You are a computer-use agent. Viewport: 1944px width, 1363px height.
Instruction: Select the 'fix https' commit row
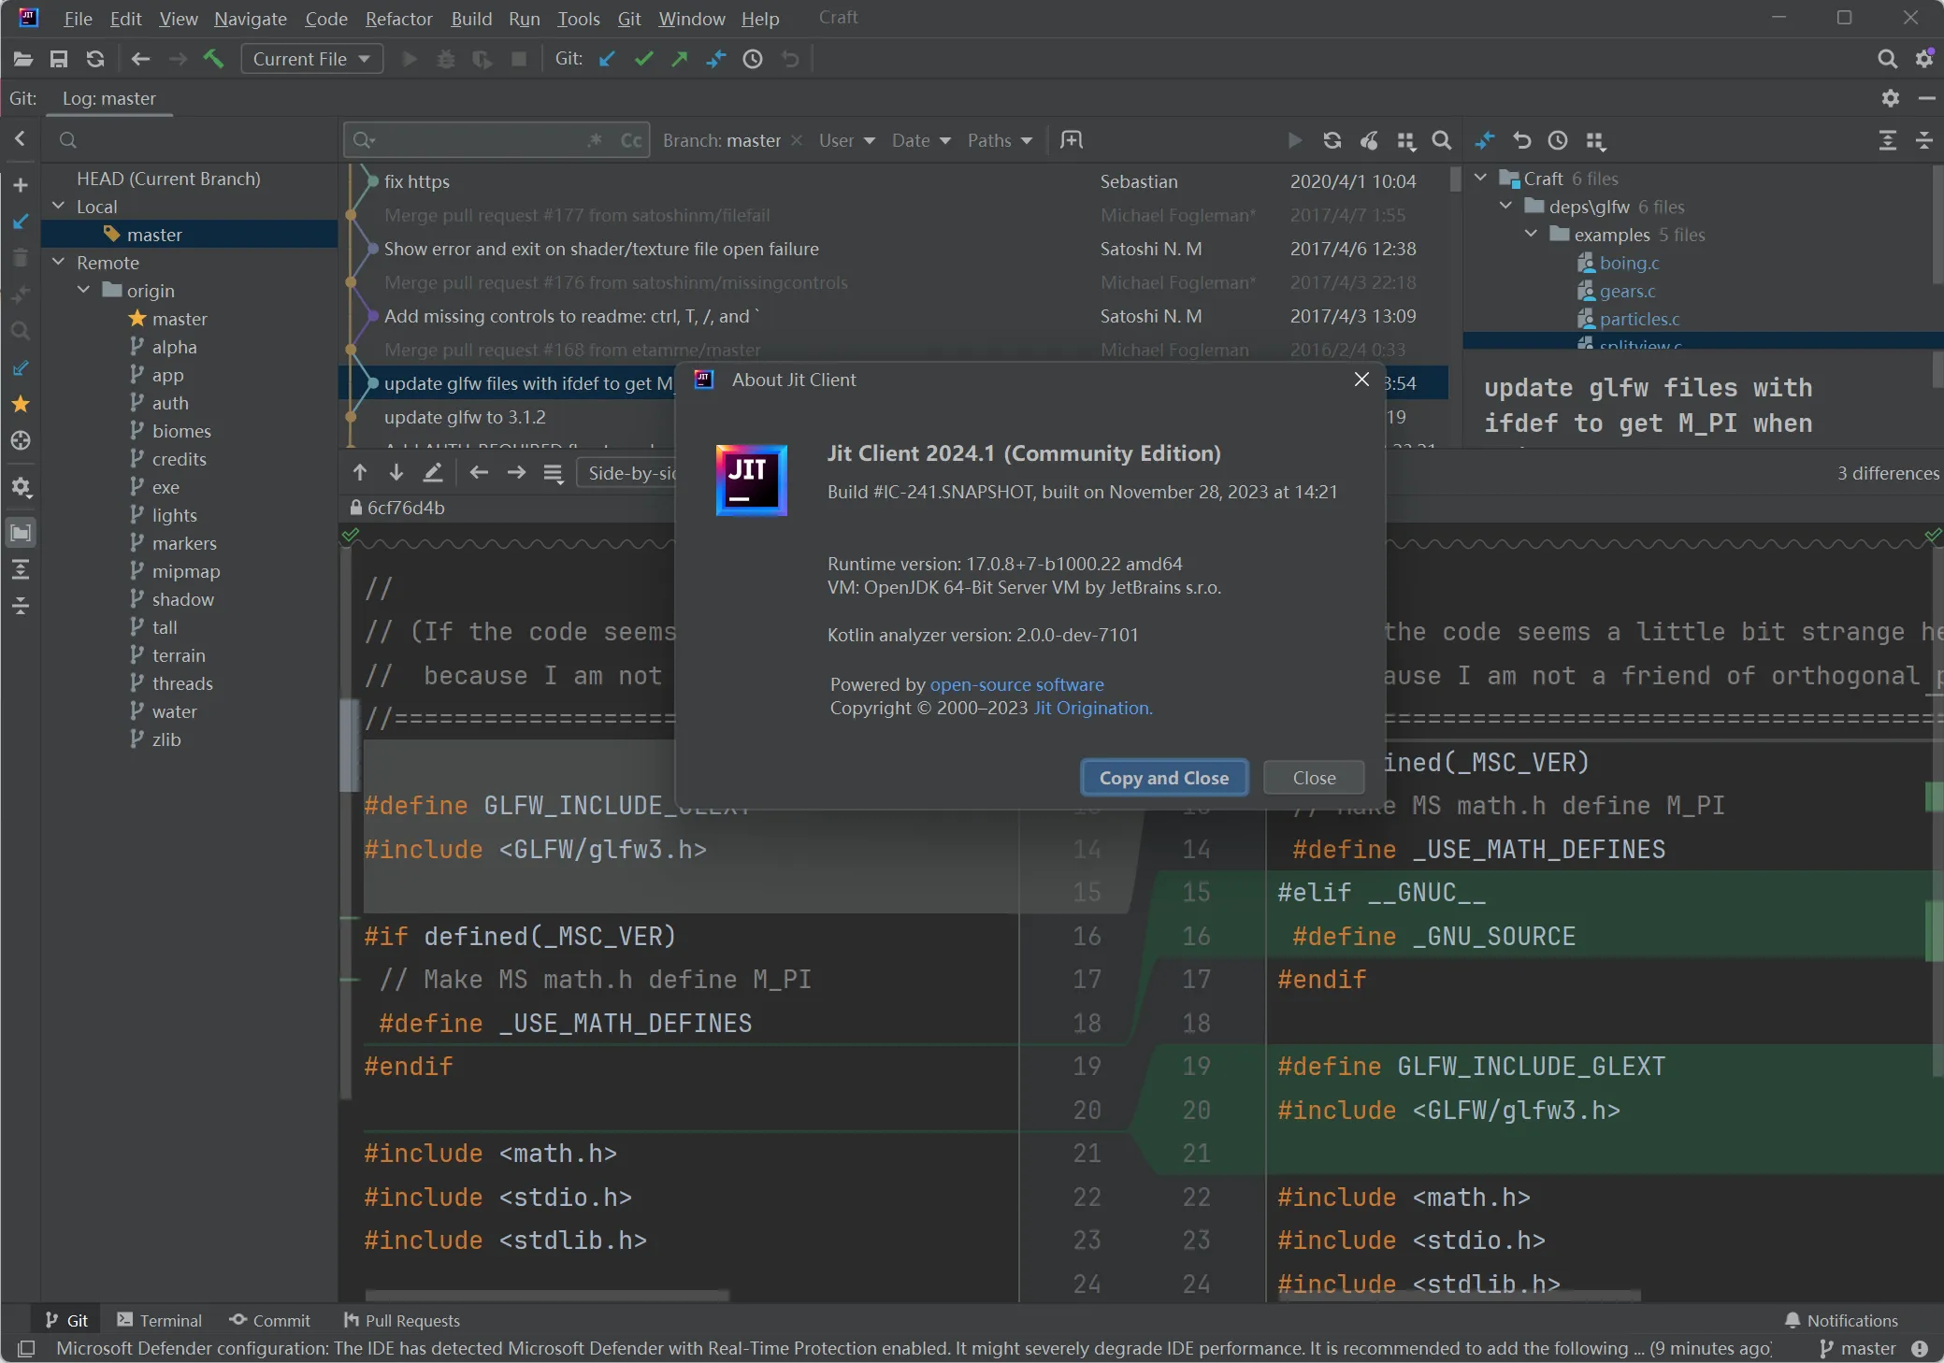tap(893, 181)
